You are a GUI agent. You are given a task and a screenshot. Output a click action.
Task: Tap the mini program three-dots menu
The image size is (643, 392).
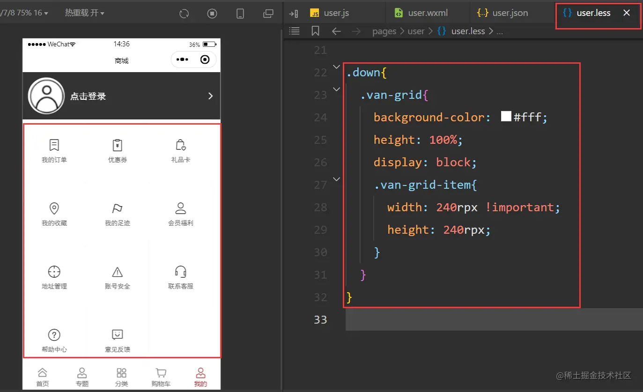click(x=182, y=59)
